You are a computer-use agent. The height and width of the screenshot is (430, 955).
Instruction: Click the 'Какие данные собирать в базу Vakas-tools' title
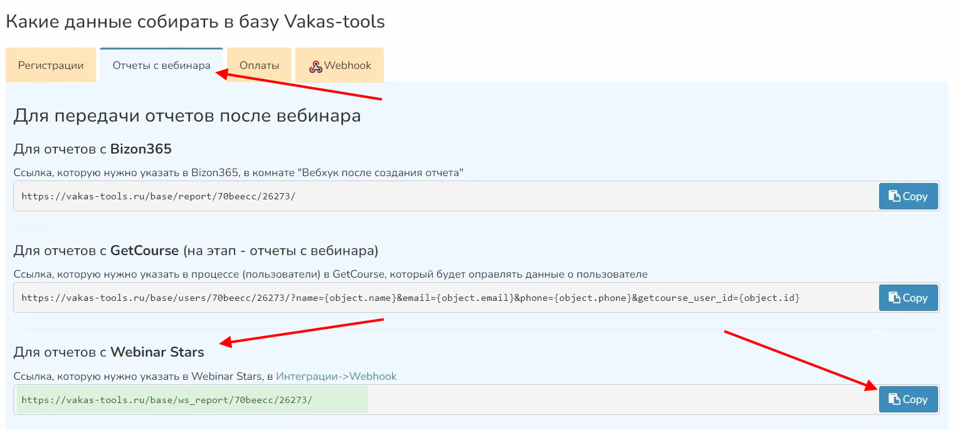pos(195,22)
